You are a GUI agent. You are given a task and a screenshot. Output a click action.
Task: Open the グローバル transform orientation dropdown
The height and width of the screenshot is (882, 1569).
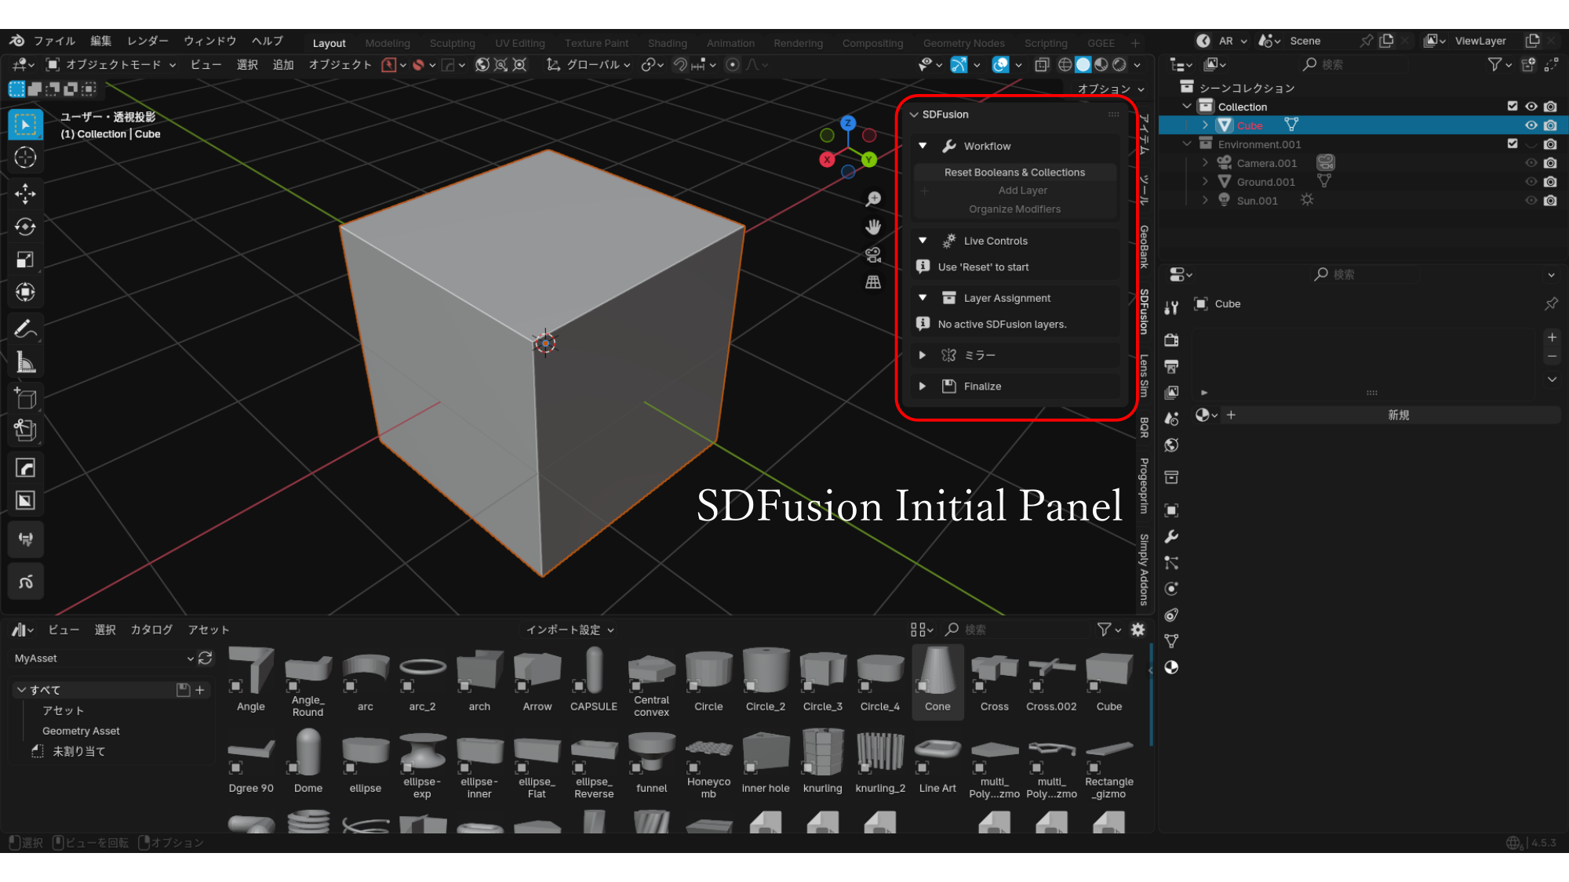(x=589, y=65)
